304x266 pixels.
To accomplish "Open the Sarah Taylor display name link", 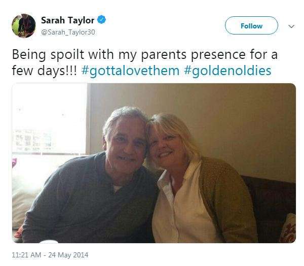I will (x=67, y=21).
